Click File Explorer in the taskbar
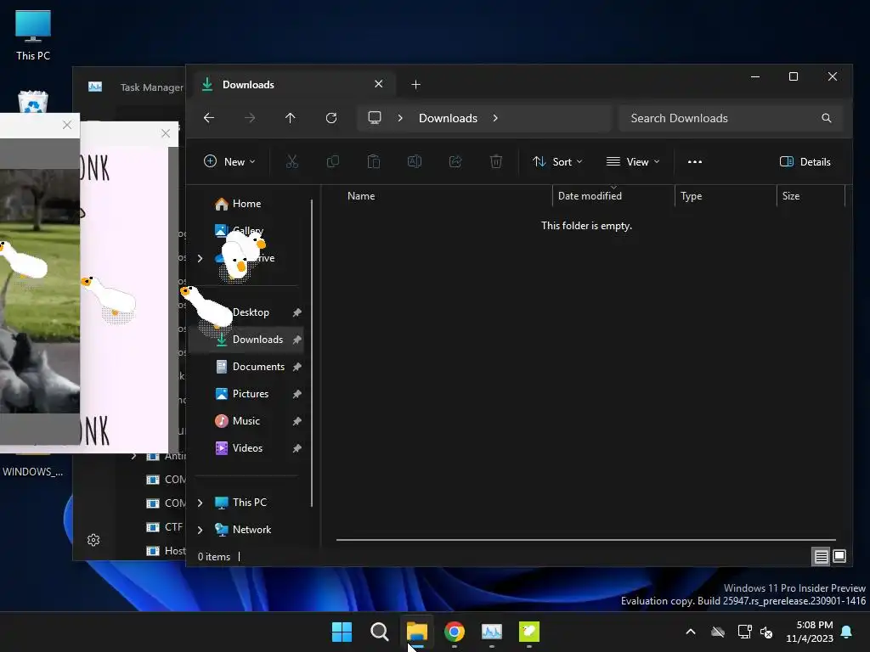The width and height of the screenshot is (870, 652). tap(416, 632)
